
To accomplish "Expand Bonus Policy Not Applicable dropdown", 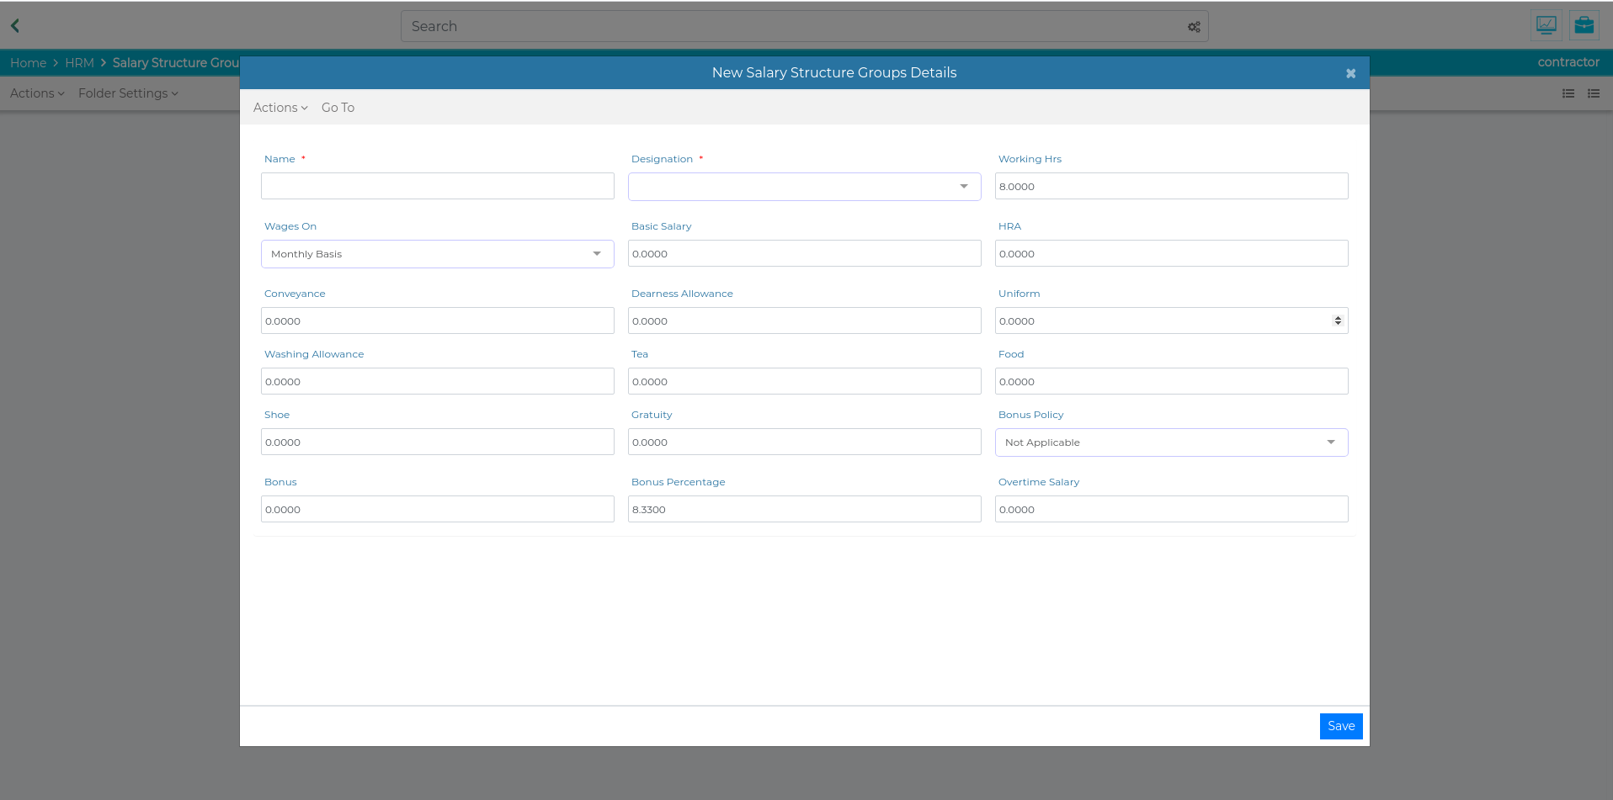I will 1172,442.
